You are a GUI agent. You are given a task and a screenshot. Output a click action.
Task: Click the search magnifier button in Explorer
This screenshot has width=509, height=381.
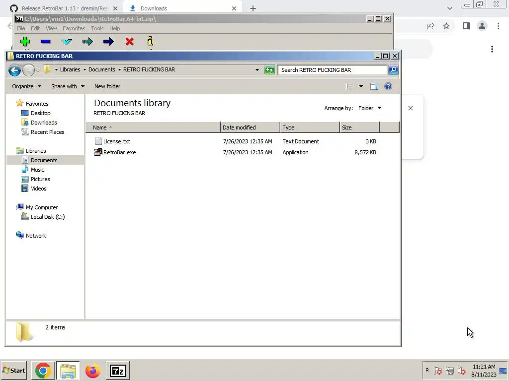tap(393, 70)
